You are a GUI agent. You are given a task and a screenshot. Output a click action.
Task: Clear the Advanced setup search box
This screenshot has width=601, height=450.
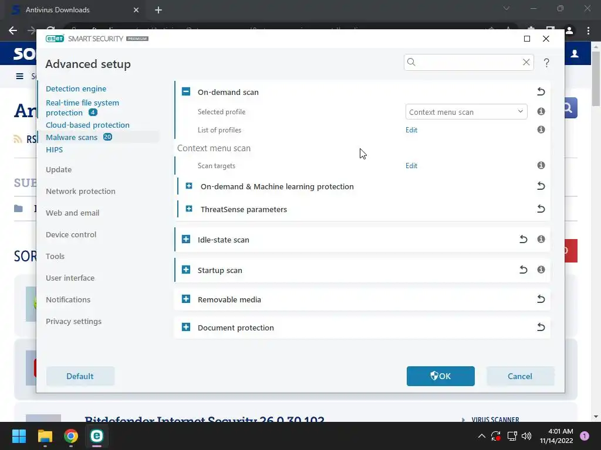[526, 62]
